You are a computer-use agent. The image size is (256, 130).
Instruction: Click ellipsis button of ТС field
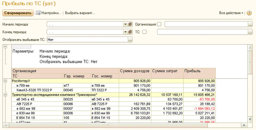(x=250, y=32)
